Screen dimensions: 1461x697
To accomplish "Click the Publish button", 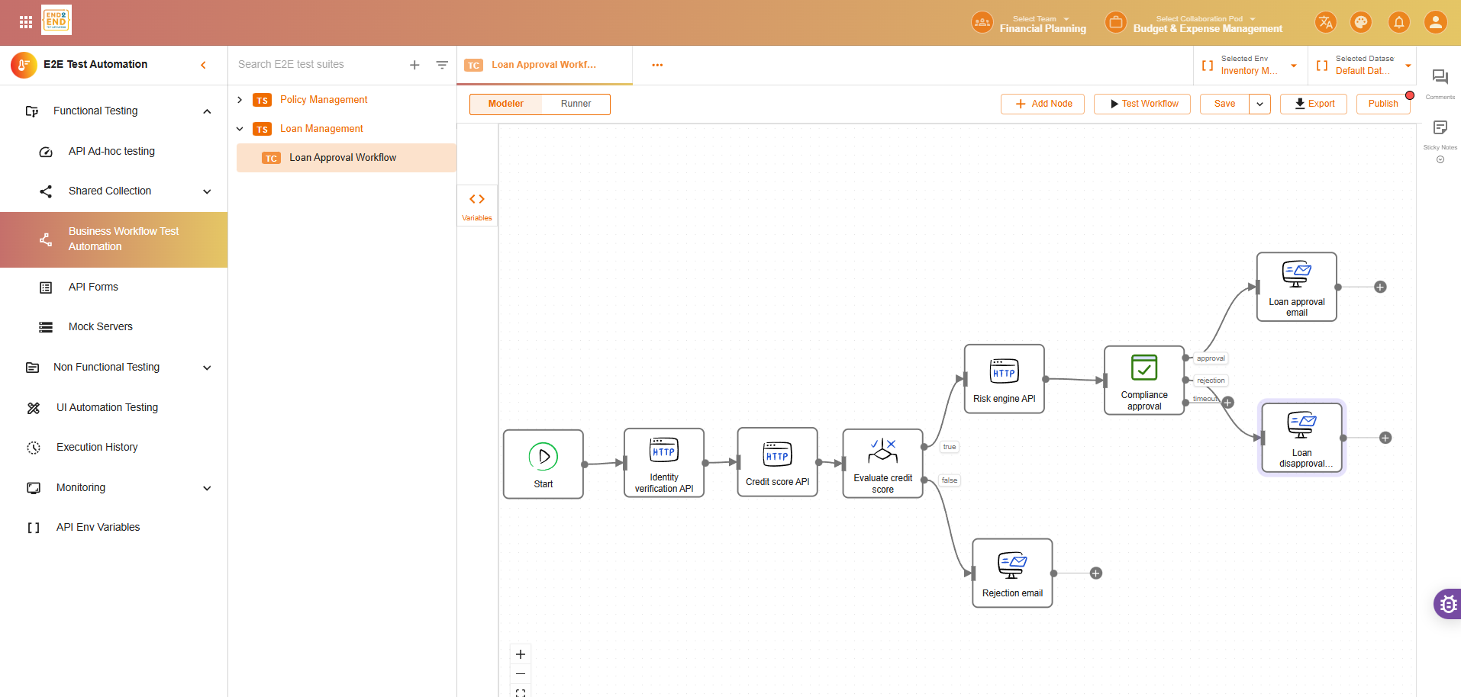I will [1382, 104].
